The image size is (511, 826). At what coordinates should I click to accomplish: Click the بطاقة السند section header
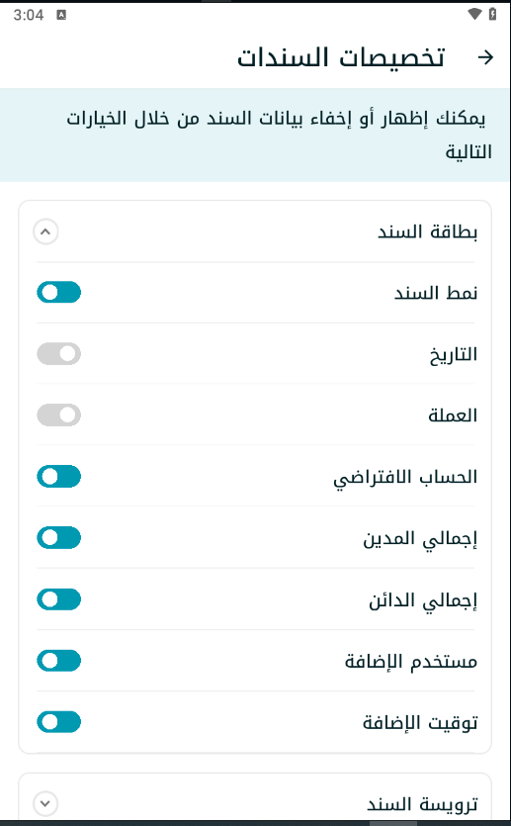pyautogui.click(x=255, y=231)
